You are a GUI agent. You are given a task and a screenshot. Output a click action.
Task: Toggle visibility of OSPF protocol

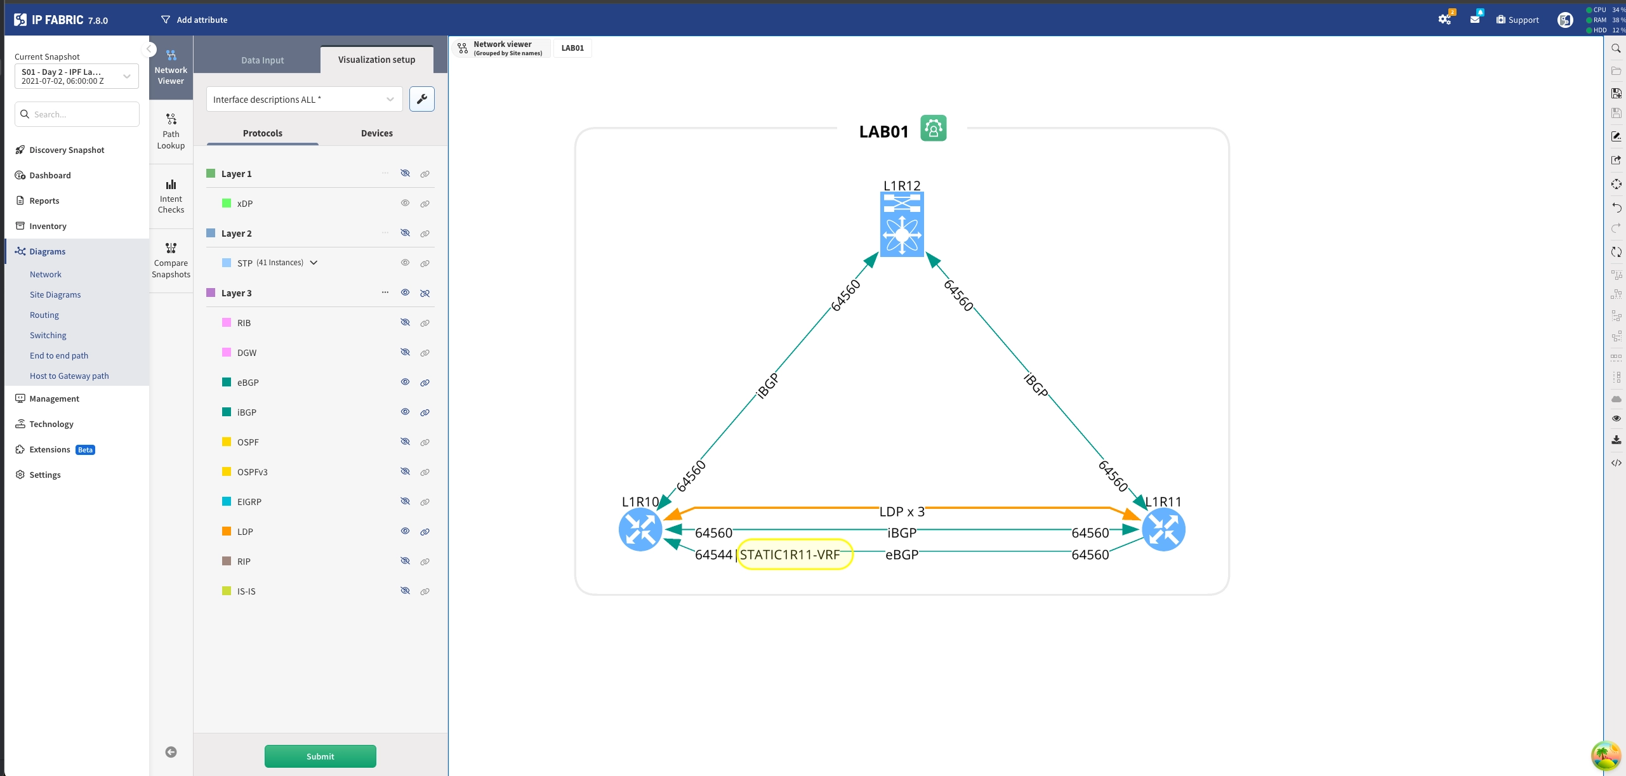[x=405, y=442]
